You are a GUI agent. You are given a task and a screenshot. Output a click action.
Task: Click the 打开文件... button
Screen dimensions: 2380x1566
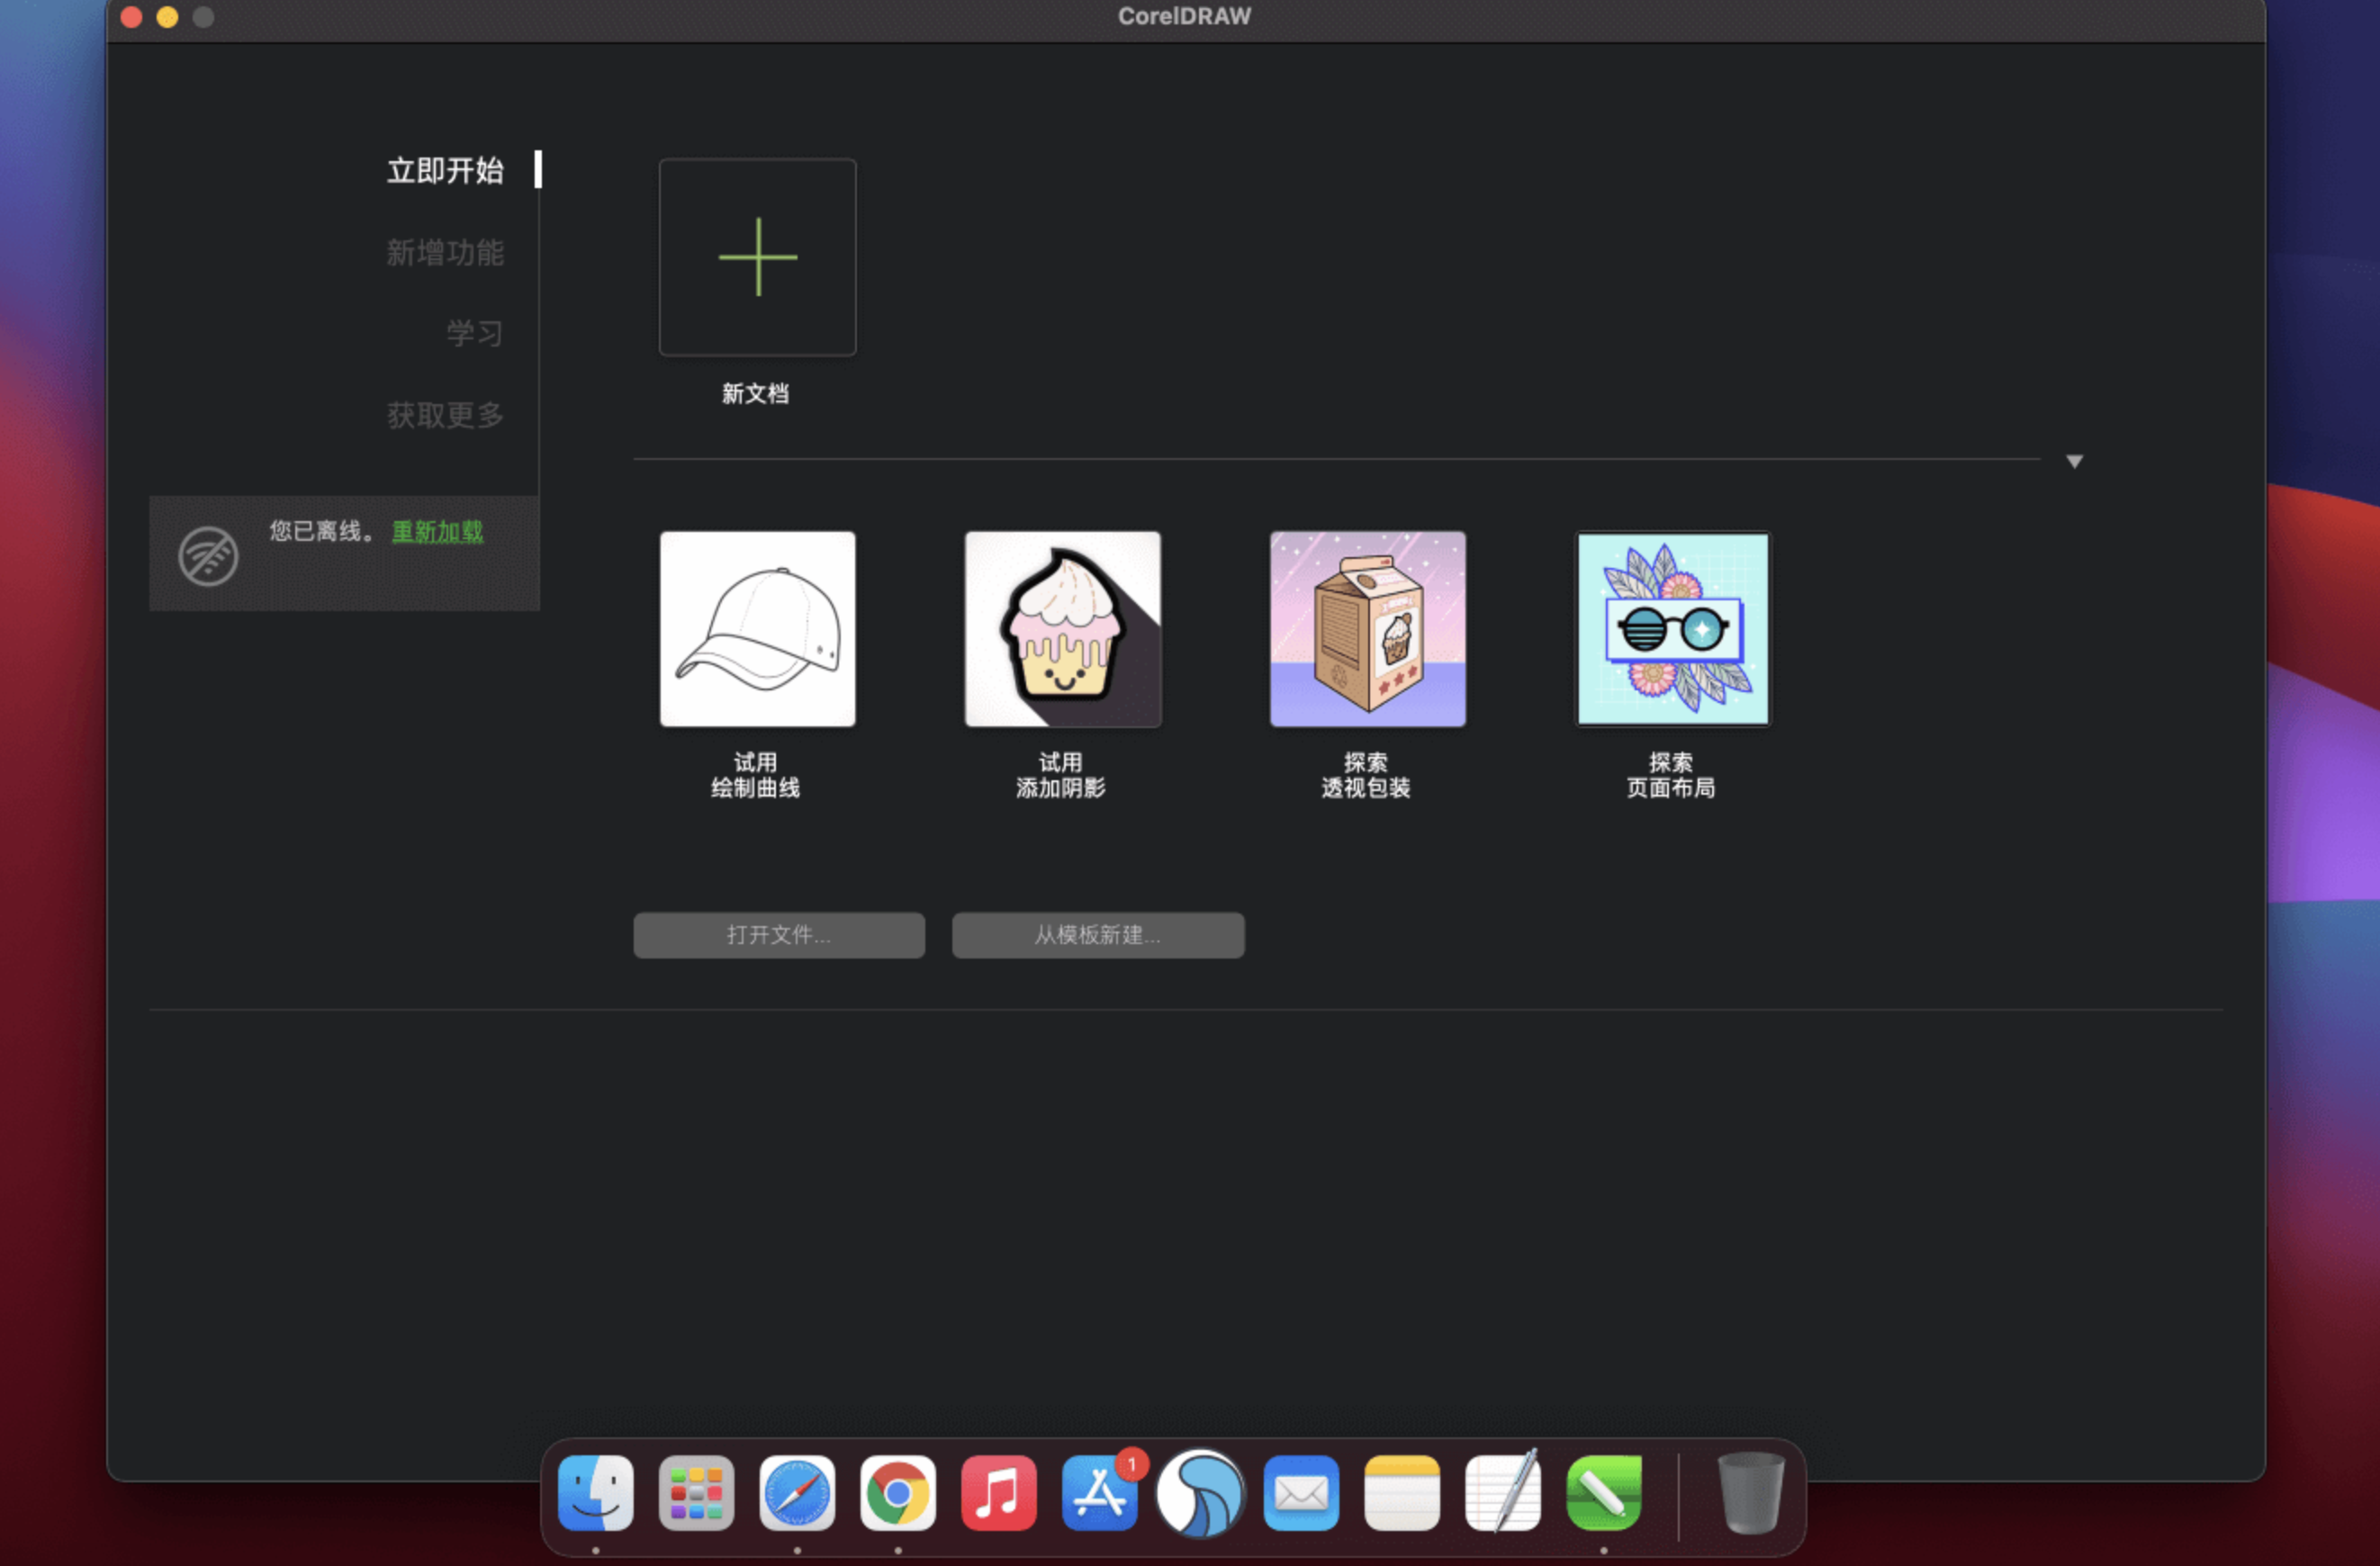(778, 935)
